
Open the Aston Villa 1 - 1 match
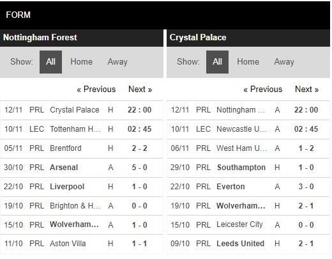click(82, 244)
